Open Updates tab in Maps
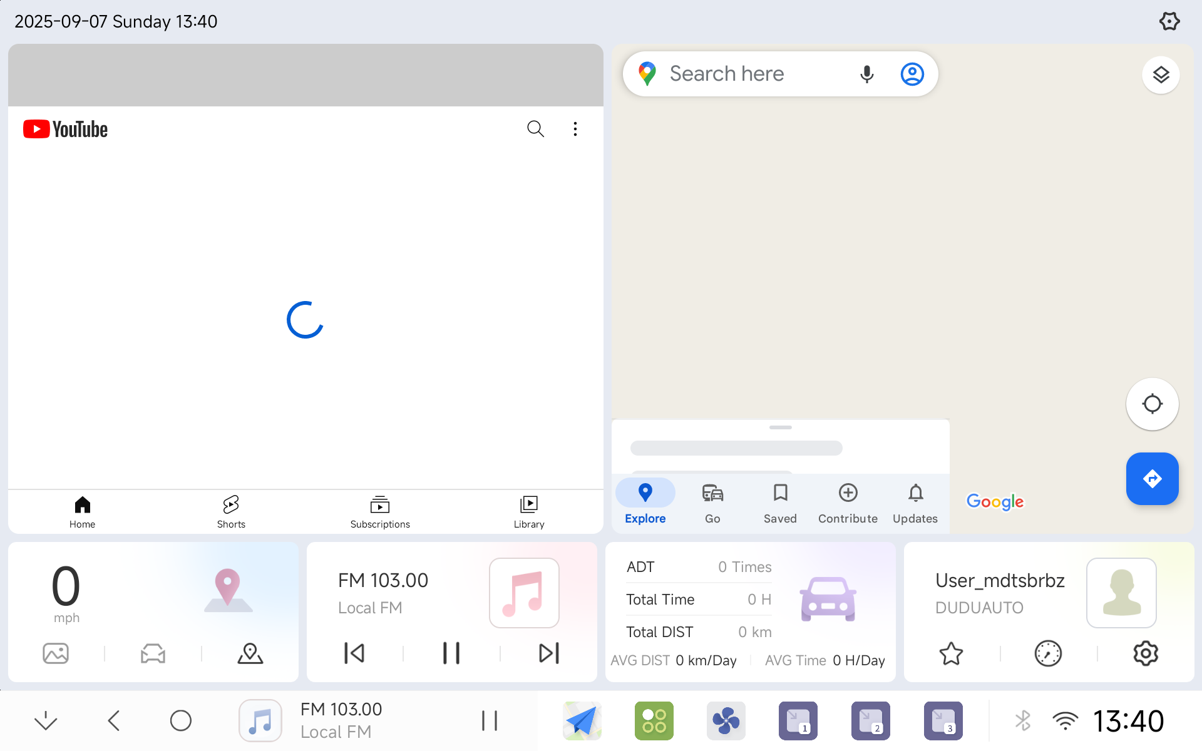1202x751 pixels. click(x=915, y=503)
